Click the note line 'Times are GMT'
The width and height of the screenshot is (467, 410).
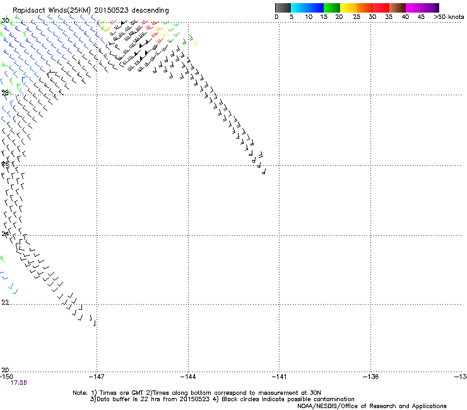tap(121, 393)
